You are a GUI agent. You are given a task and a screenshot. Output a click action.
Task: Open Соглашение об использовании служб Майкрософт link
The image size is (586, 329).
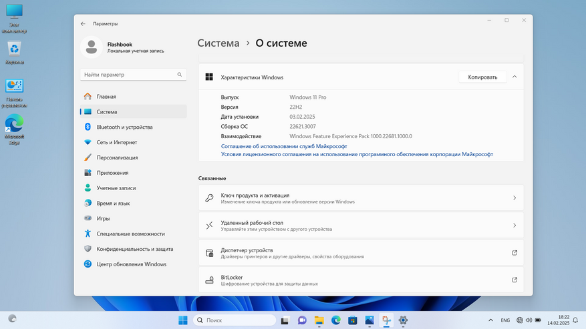click(x=284, y=146)
